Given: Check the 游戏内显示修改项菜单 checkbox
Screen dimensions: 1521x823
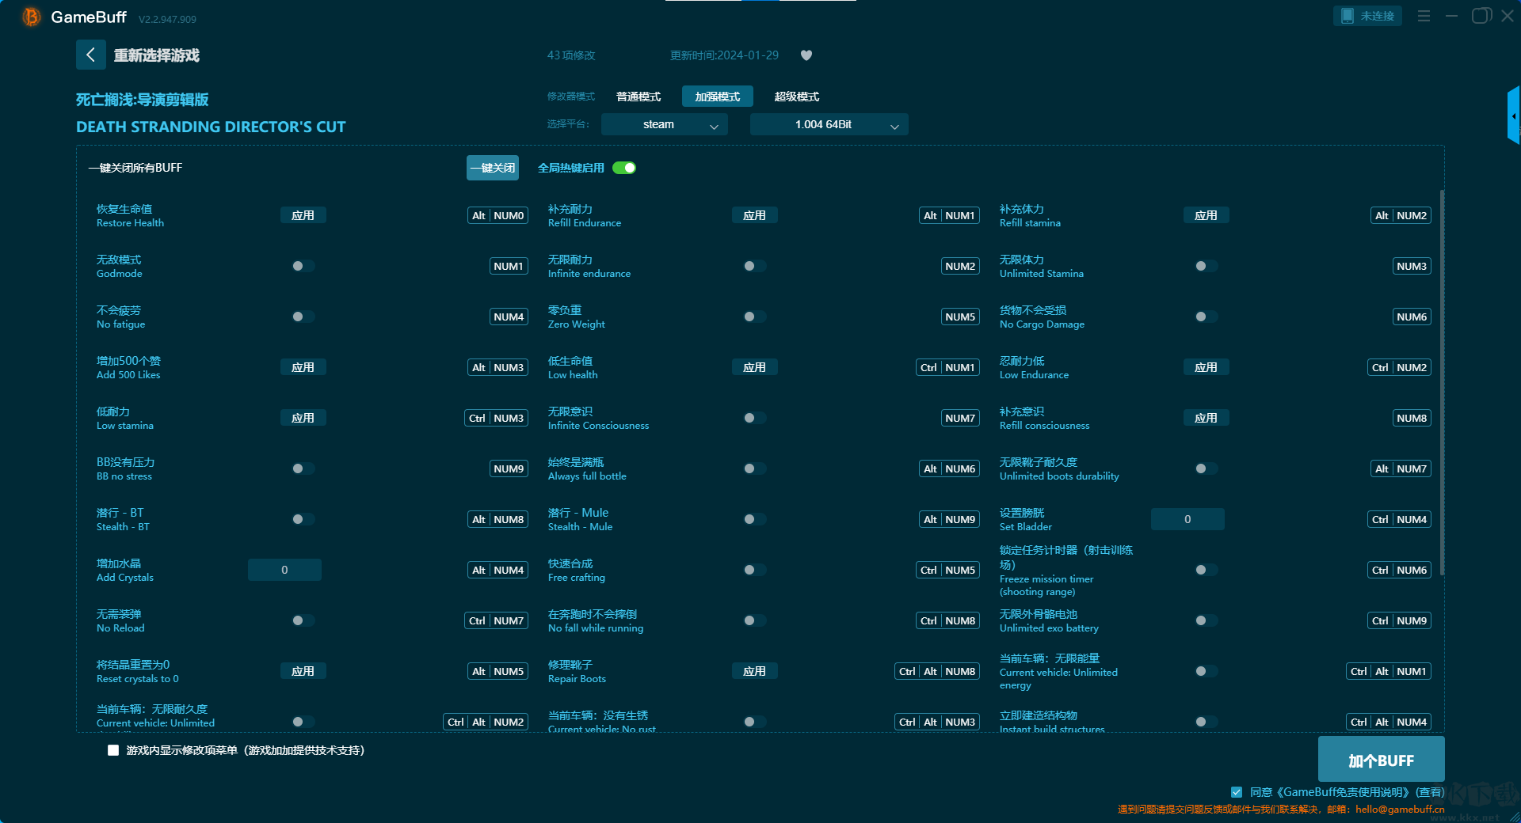Looking at the screenshot, I should click(113, 750).
